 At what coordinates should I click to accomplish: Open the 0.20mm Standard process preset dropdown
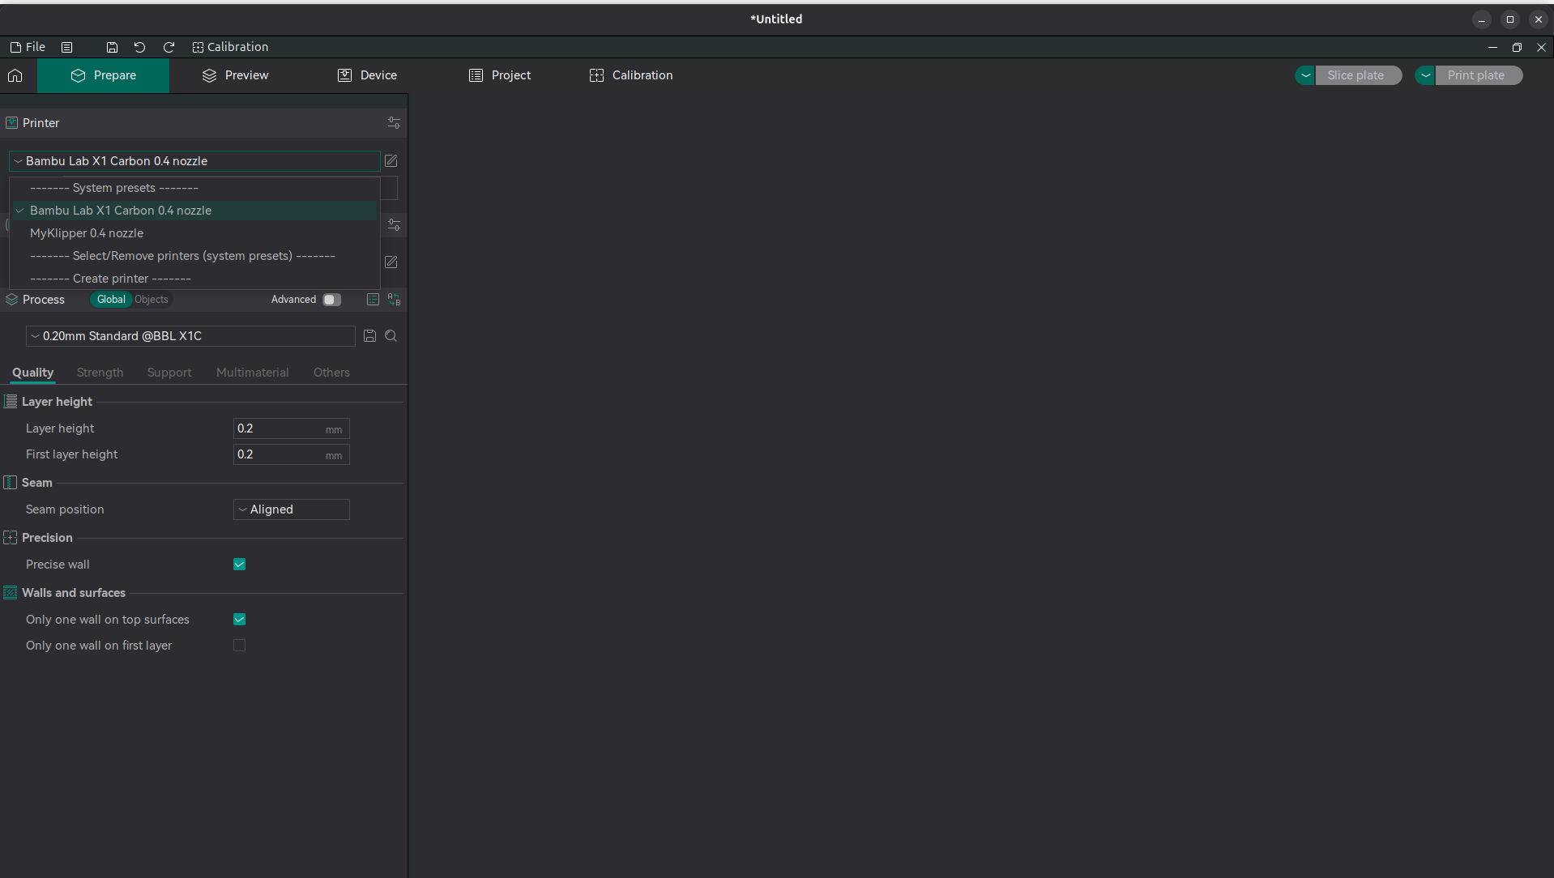(190, 336)
